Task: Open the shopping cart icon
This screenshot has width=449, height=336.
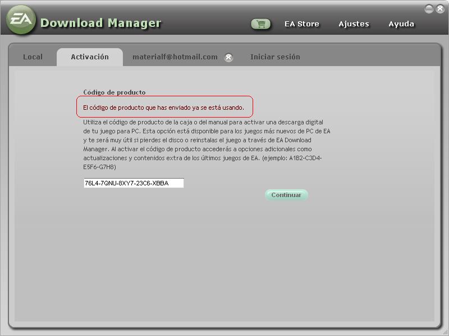Action: pyautogui.click(x=260, y=24)
